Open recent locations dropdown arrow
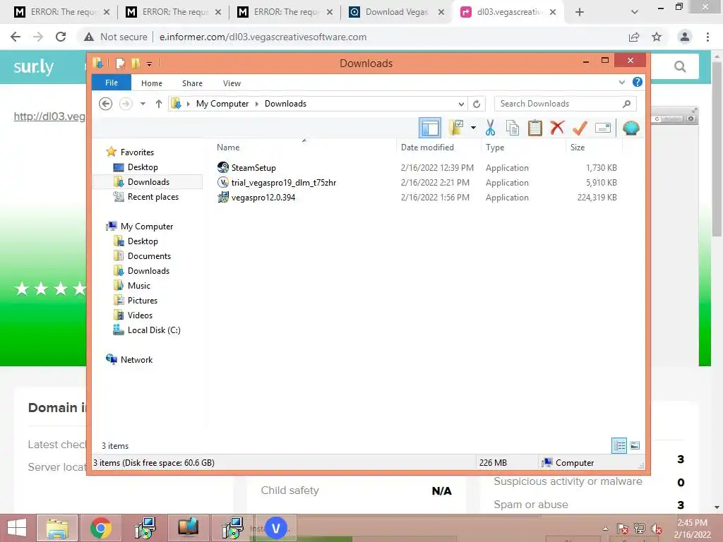 click(x=143, y=104)
